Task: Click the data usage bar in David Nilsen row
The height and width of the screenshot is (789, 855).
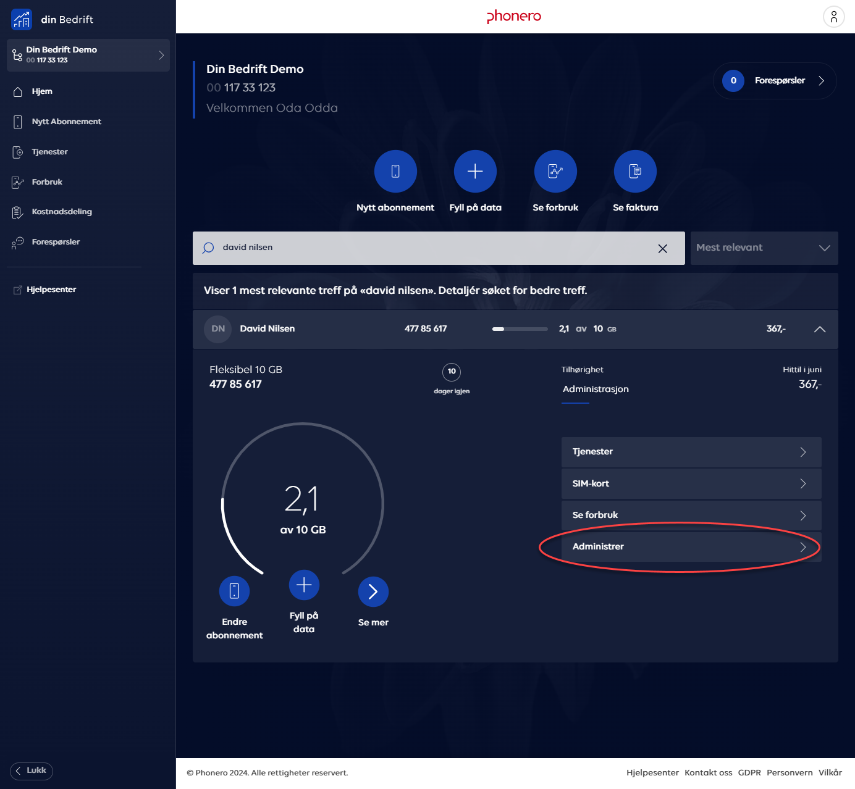Action: tap(520, 329)
